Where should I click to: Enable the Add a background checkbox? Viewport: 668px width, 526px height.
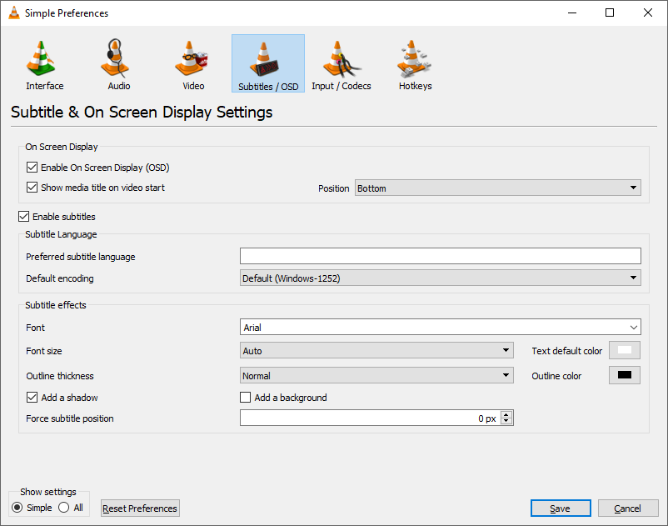point(246,398)
